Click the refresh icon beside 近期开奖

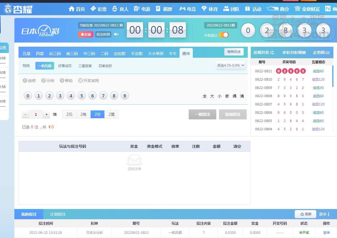pyautogui.click(x=272, y=52)
